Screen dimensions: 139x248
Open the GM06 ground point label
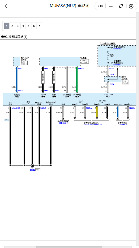[x=32, y=170]
